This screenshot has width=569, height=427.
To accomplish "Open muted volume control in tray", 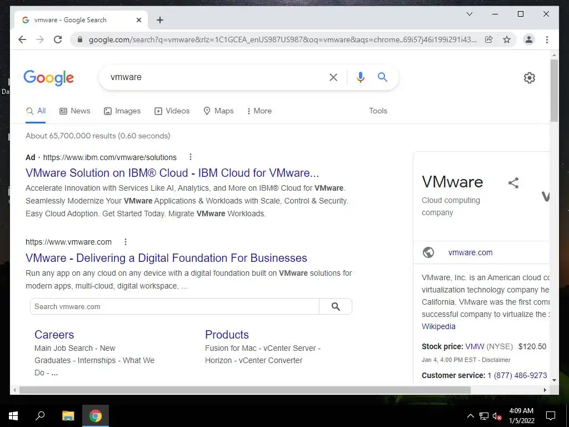I will (x=497, y=416).
